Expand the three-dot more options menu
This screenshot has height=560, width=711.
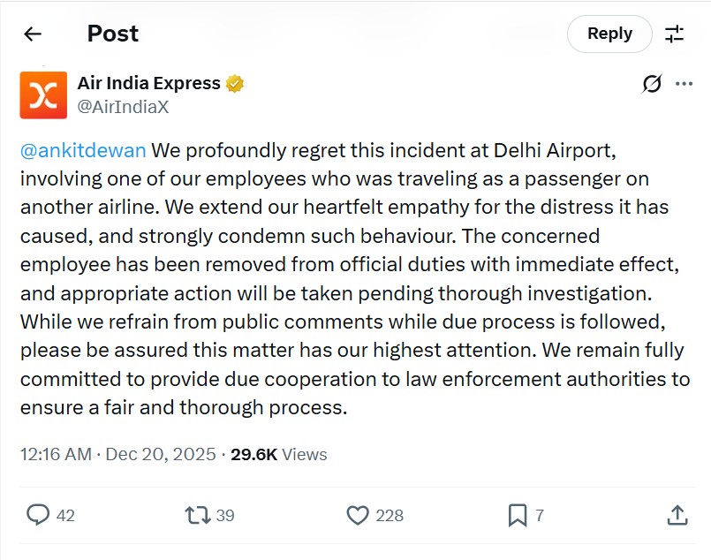coord(684,84)
